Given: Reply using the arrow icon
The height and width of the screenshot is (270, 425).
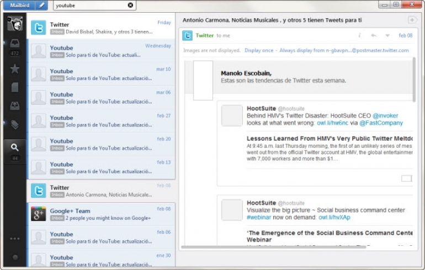Looking at the screenshot, I should [x=374, y=35].
